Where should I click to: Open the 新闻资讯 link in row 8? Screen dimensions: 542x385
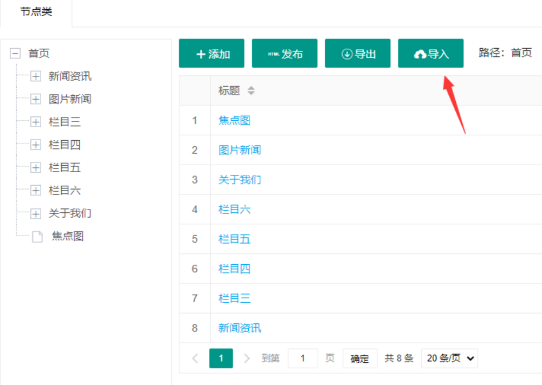[x=240, y=328]
